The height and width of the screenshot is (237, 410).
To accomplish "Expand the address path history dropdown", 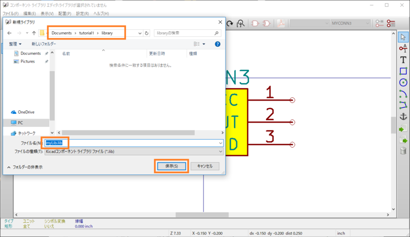I will click(140, 33).
